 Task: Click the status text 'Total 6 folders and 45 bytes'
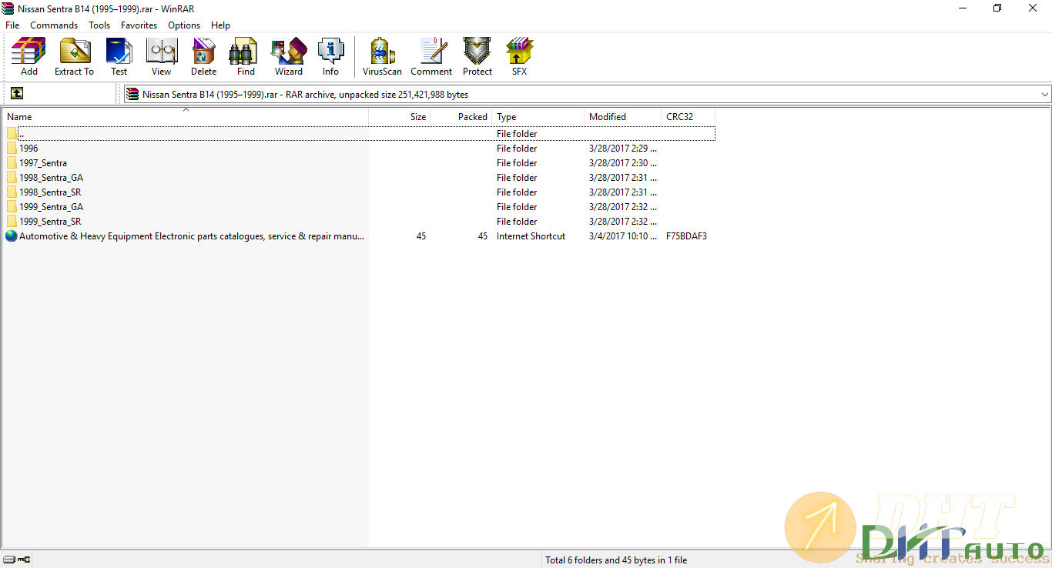click(616, 560)
